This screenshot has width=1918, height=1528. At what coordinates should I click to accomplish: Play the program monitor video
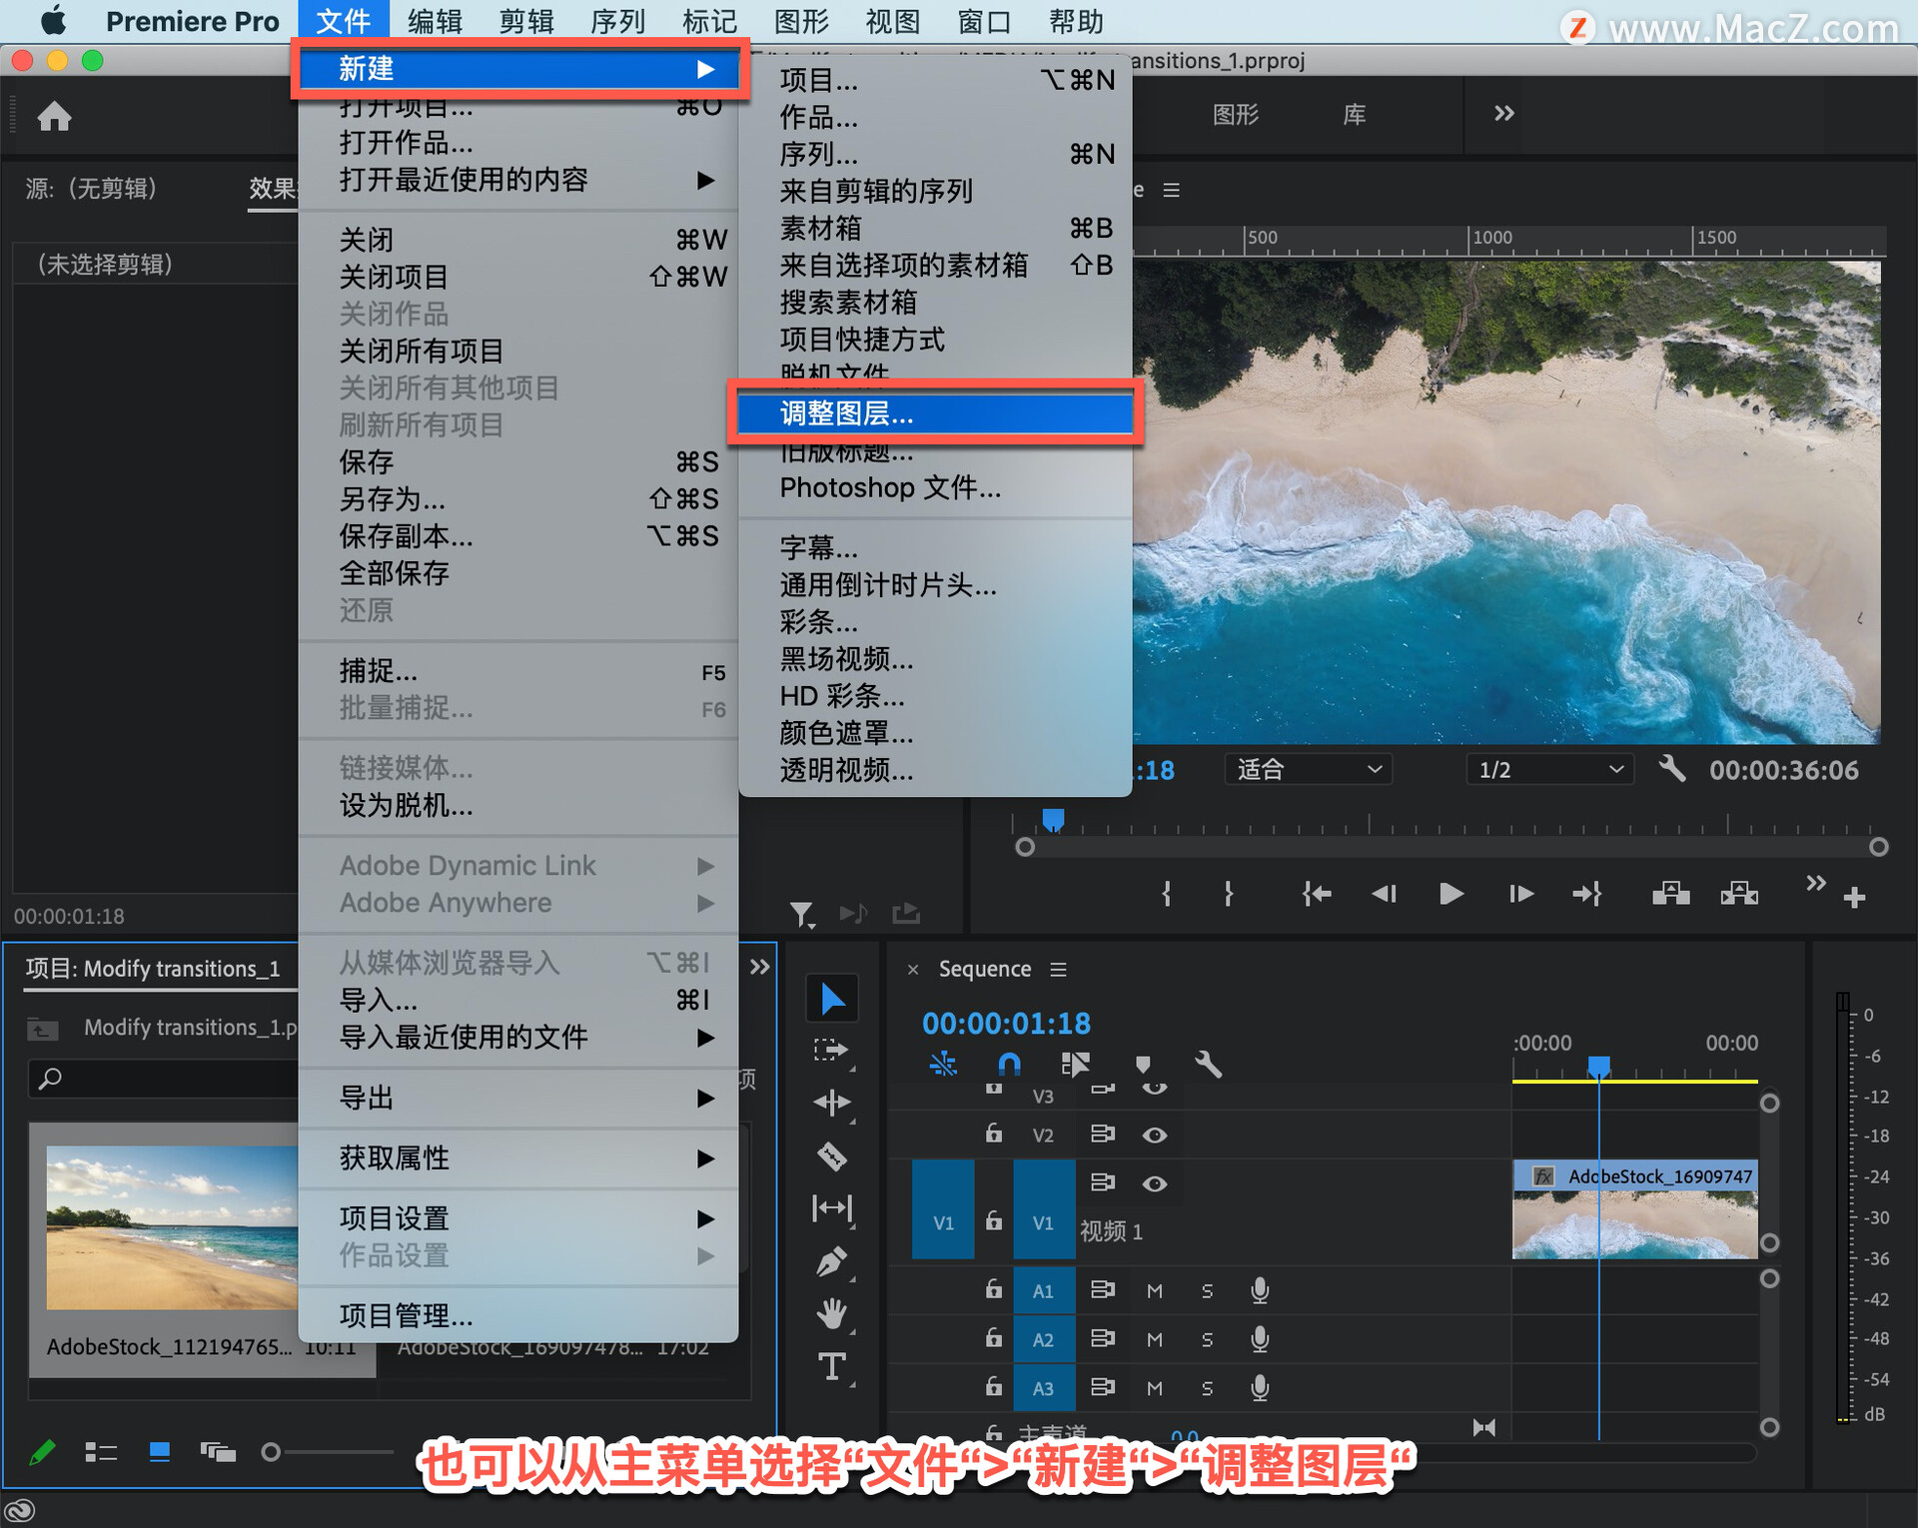tap(1450, 894)
